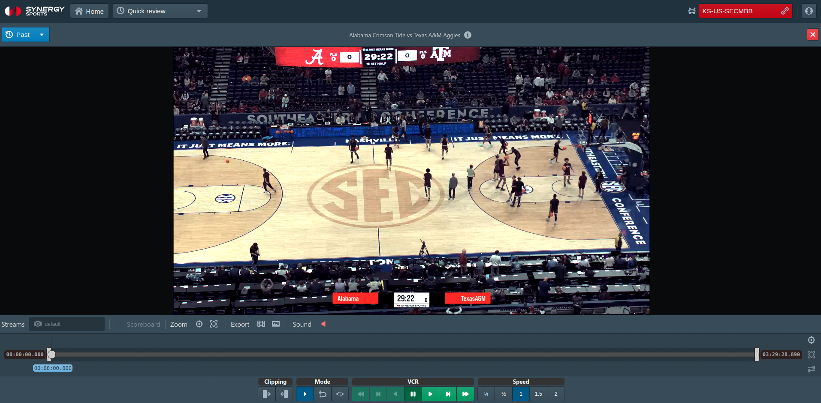This screenshot has width=821, height=403.
Task: Click the Streams label
Action: tap(13, 325)
